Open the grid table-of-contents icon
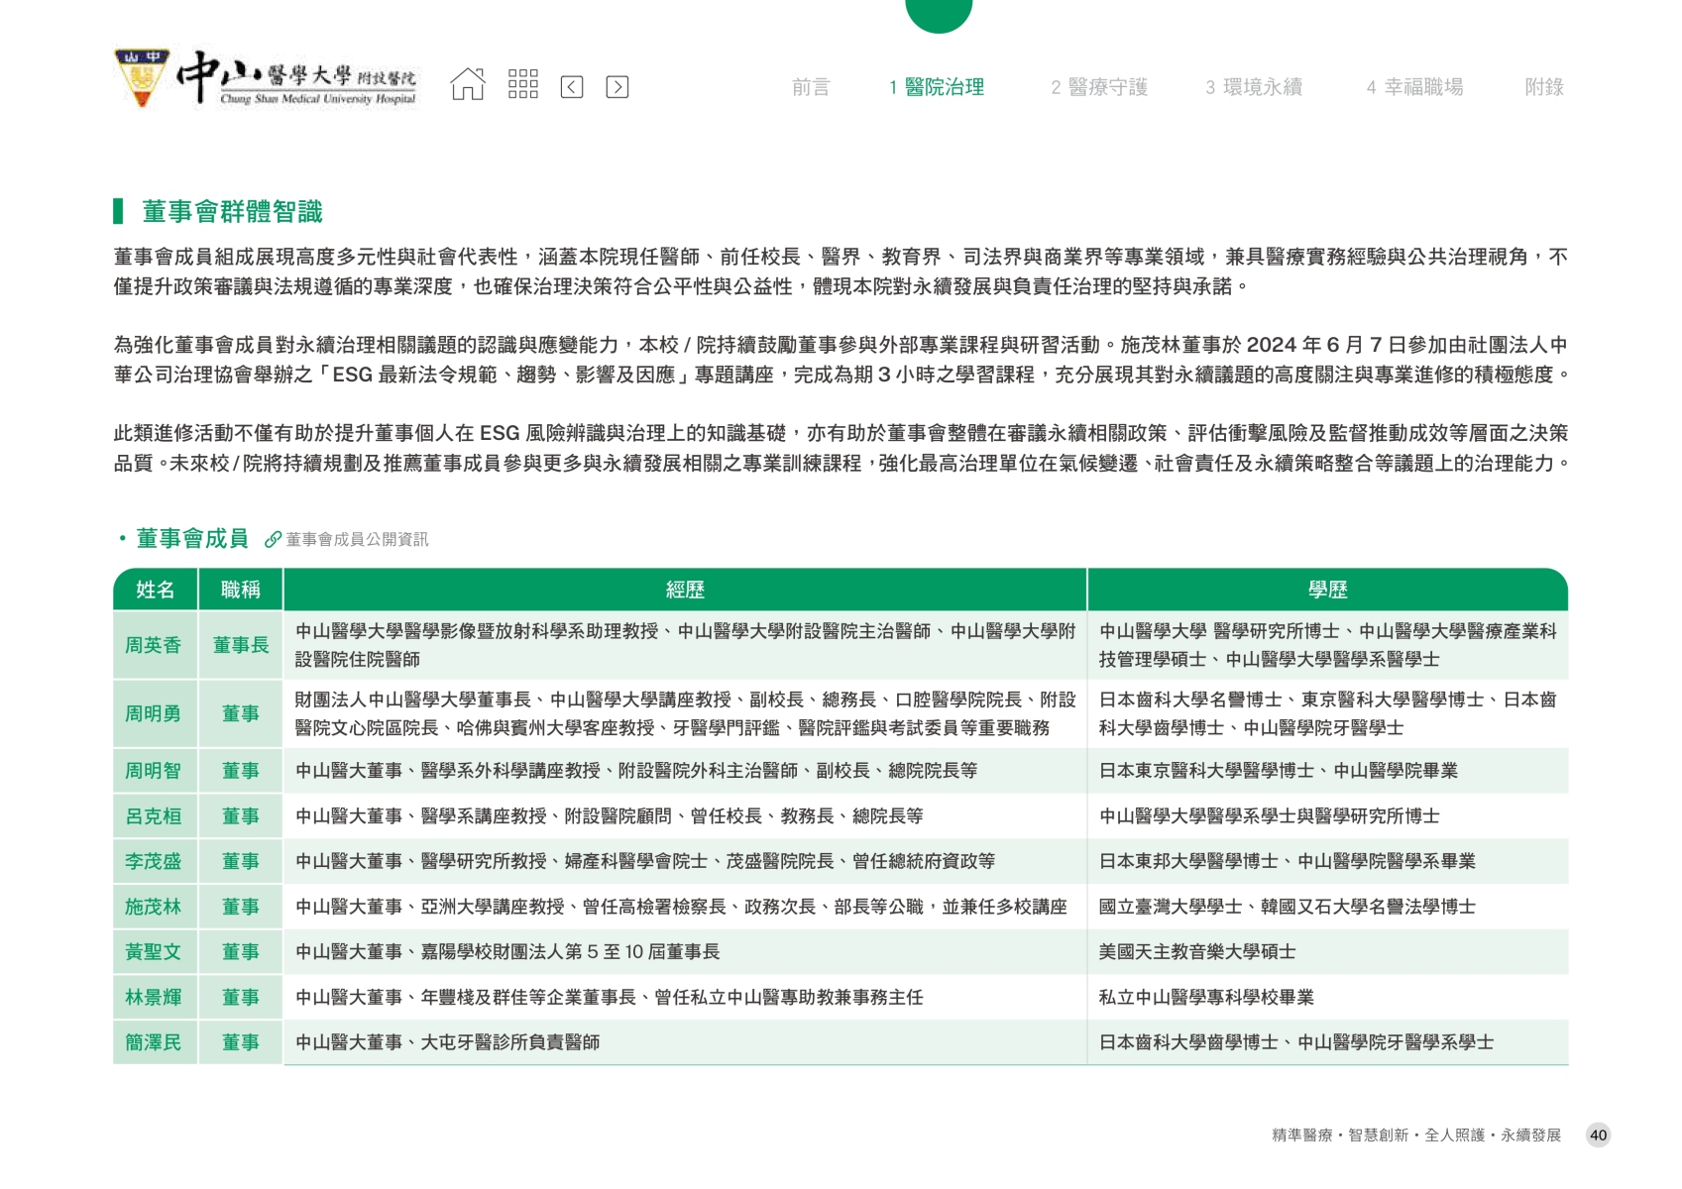Viewport: 1682px width, 1189px height. click(522, 85)
